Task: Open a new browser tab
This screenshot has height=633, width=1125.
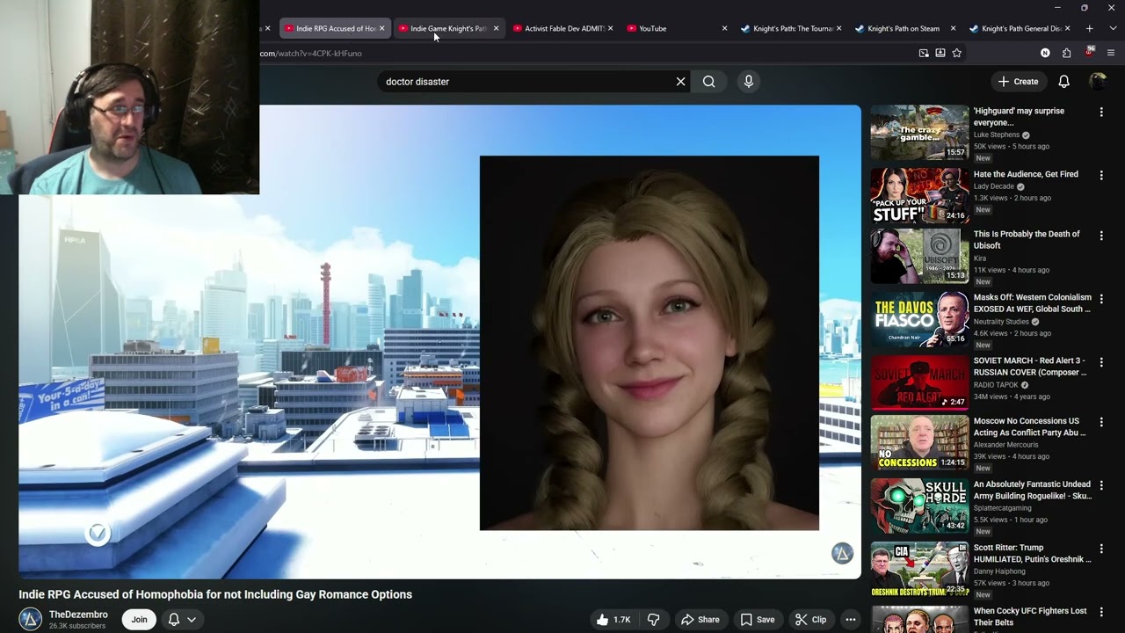Action: point(1089,28)
